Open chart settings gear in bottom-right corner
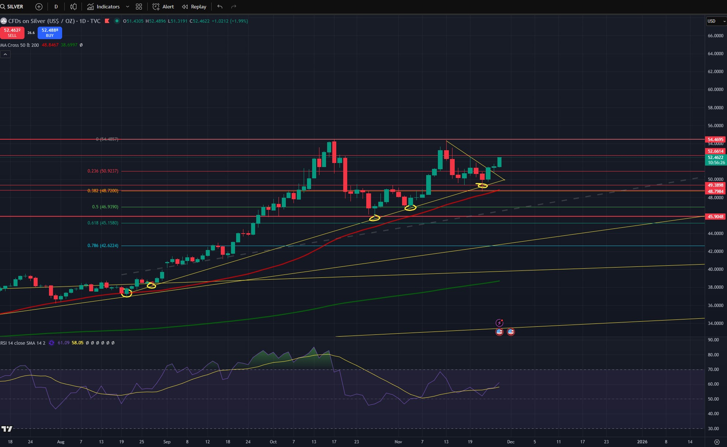The width and height of the screenshot is (727, 447). [x=717, y=442]
